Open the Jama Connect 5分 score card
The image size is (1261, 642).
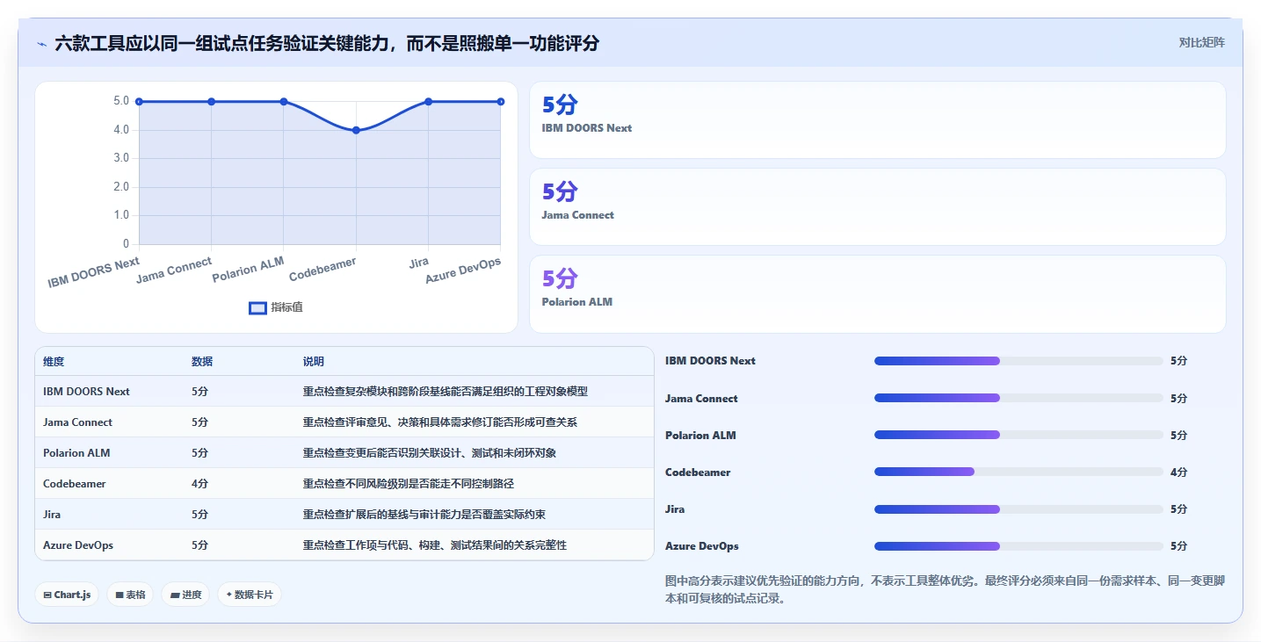(877, 207)
